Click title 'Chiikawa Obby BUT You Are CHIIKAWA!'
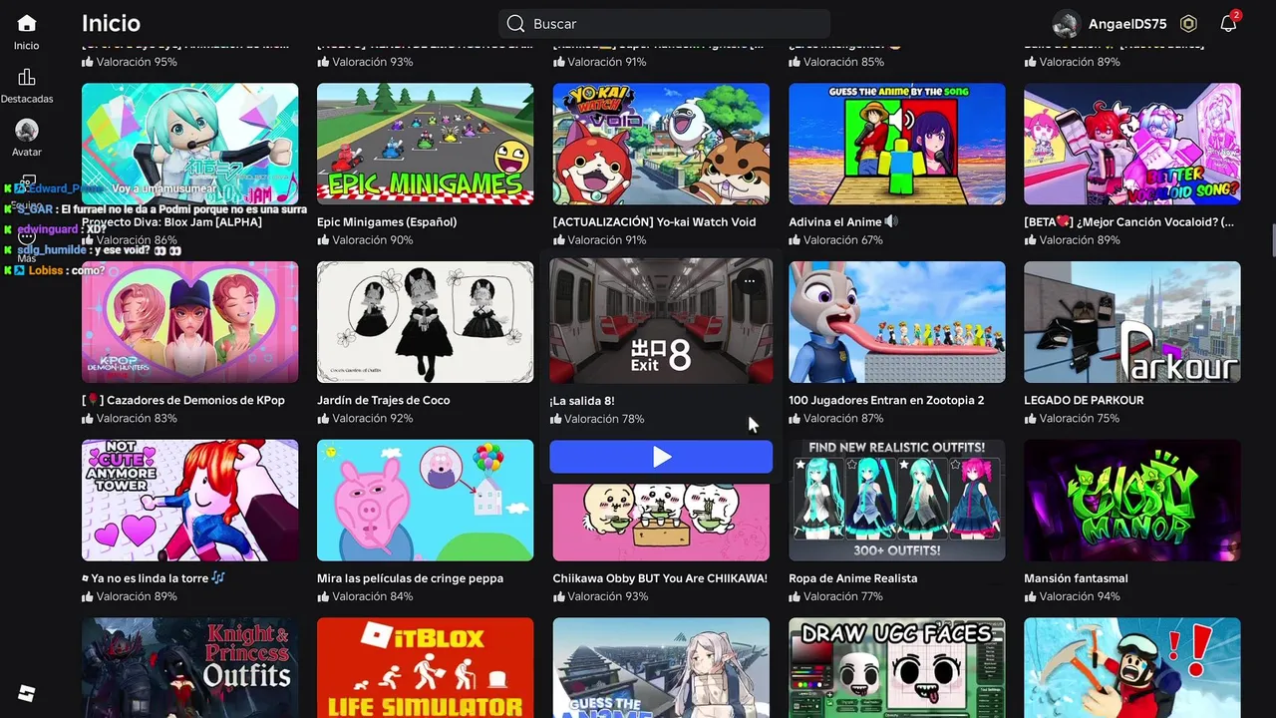Viewport: 1276px width, 718px height. 660,578
